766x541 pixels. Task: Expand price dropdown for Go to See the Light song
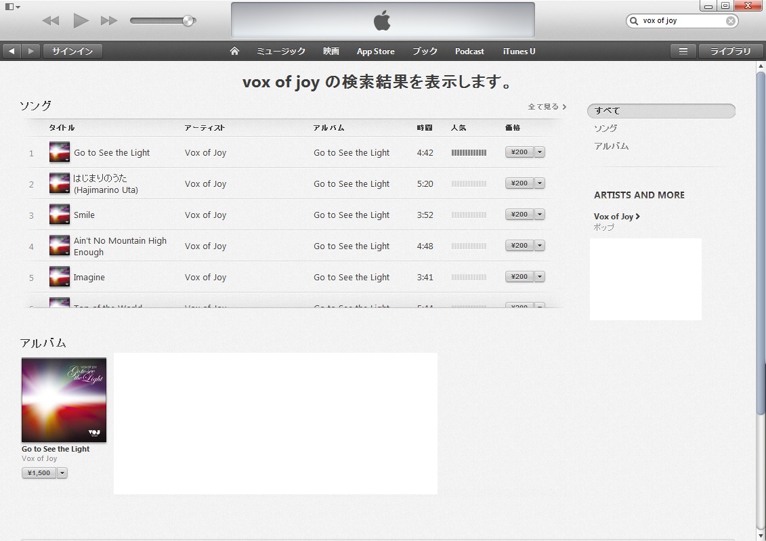[540, 152]
